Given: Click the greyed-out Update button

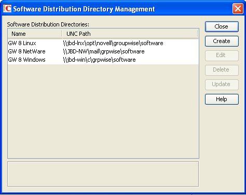Looking at the screenshot, I should (222, 85).
